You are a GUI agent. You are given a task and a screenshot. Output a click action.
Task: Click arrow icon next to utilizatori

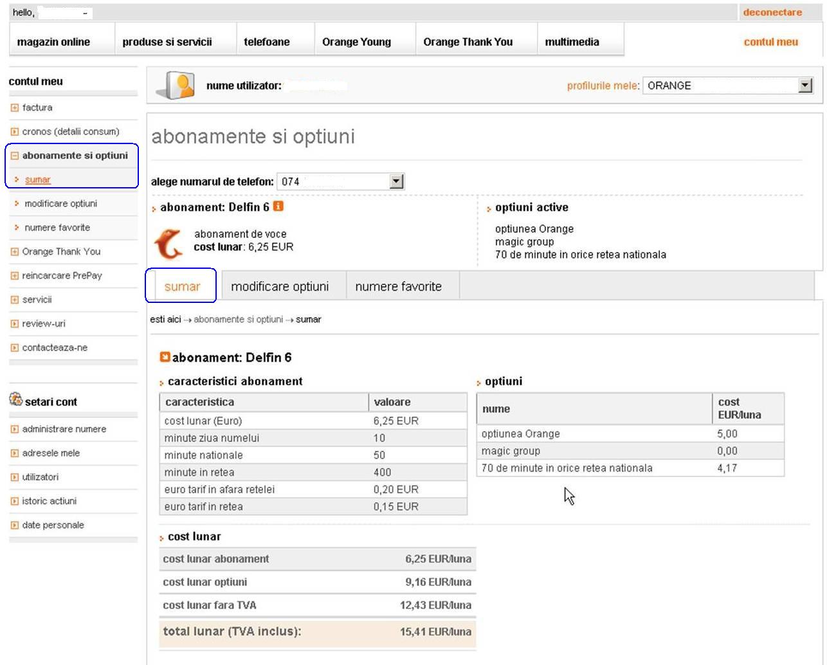[x=15, y=477]
